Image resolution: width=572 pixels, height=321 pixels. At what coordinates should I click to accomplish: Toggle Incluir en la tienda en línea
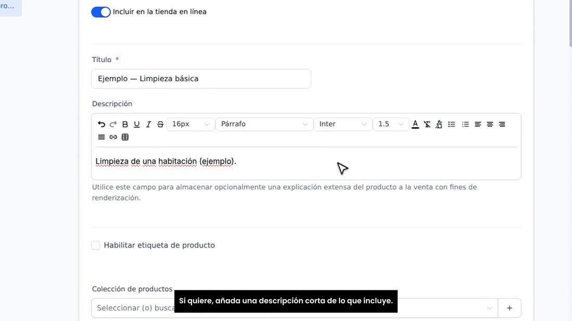[101, 12]
